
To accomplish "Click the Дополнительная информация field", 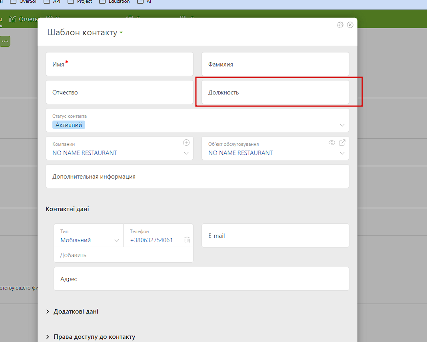I will coord(198,176).
